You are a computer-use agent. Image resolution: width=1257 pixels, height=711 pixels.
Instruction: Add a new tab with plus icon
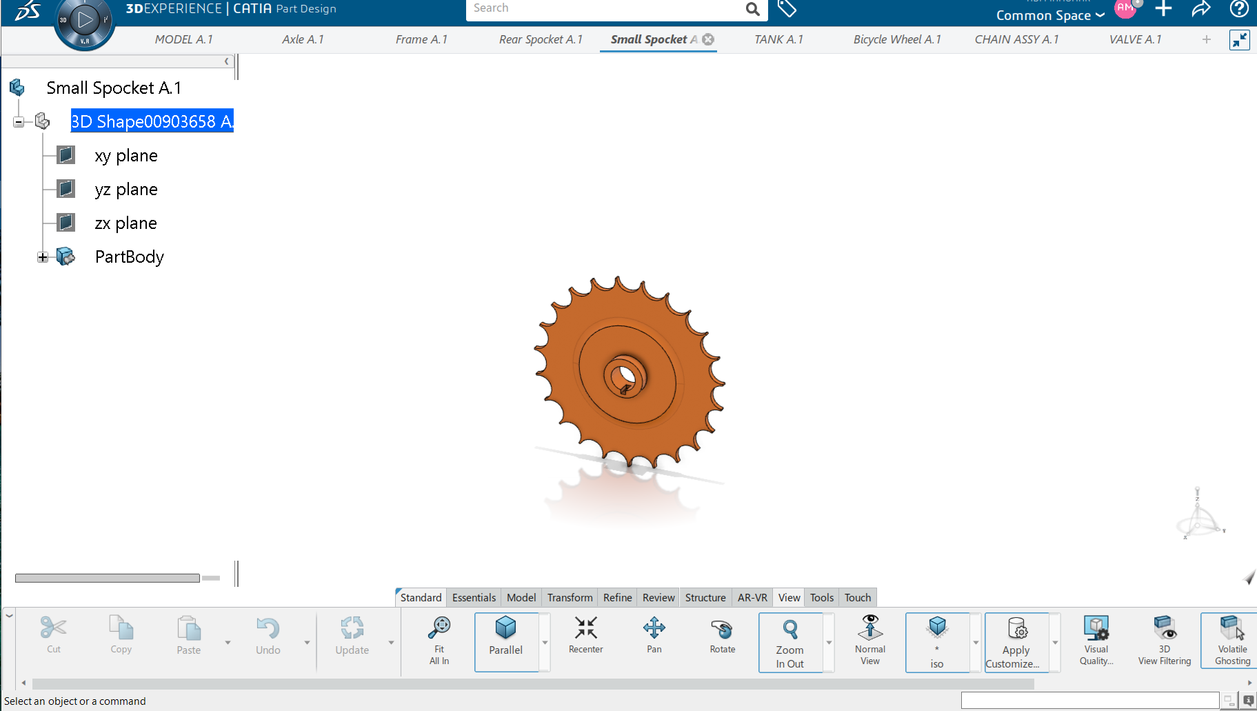1206,39
